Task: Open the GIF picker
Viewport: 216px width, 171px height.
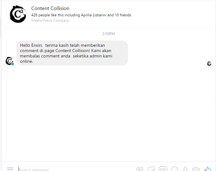Action: point(163,169)
